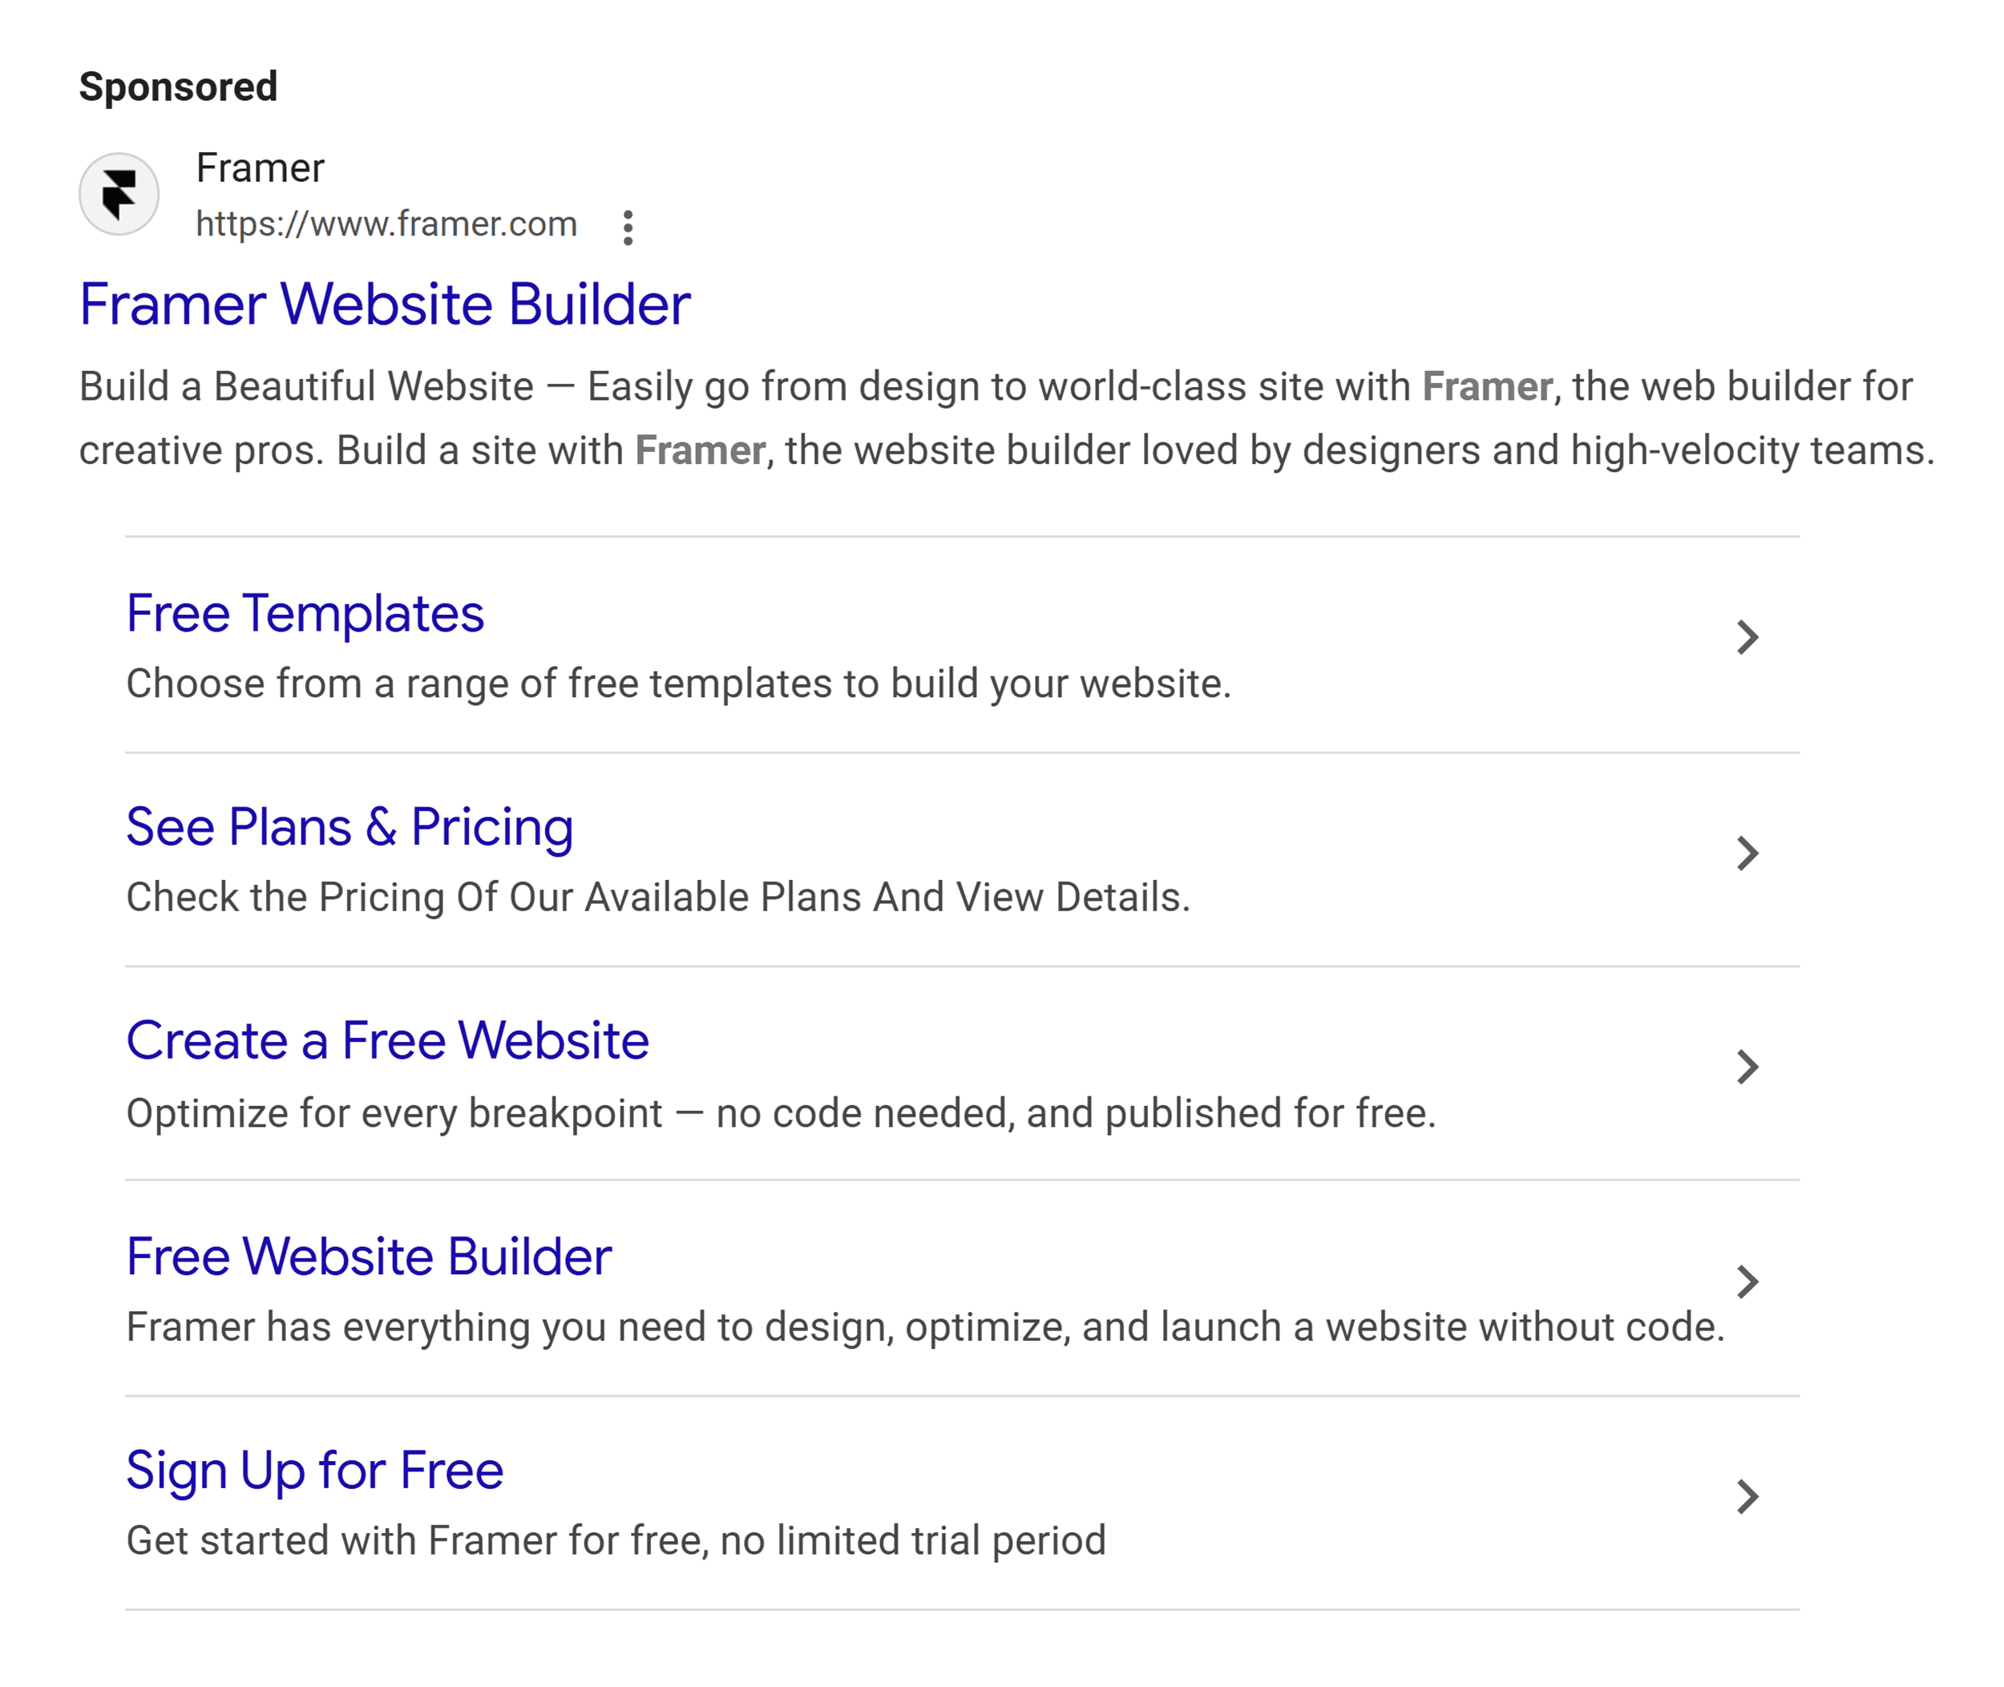Open the Create a Free Website sitelink
2004x1687 pixels.
(387, 1040)
